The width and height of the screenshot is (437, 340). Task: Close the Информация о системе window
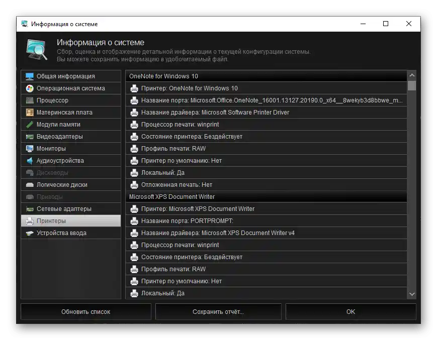[x=409, y=24]
